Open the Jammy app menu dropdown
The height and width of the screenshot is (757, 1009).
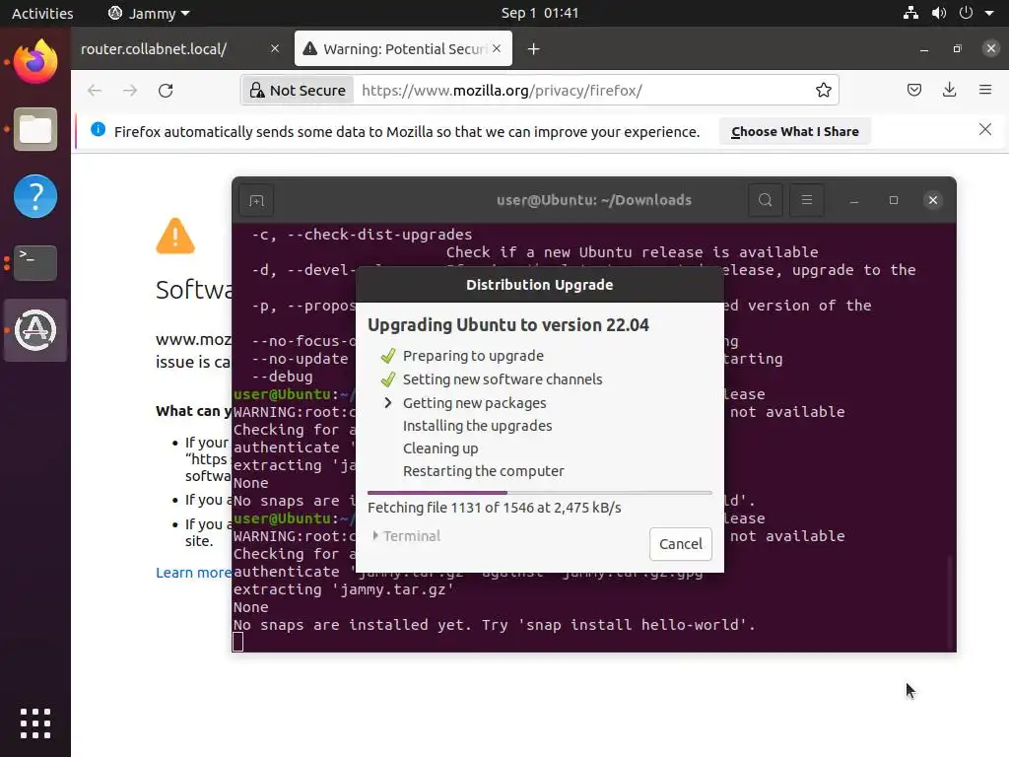[150, 13]
